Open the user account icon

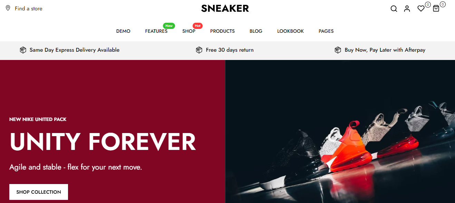click(x=407, y=9)
